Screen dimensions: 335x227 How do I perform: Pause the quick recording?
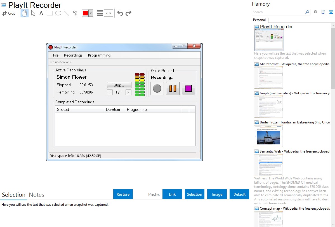173,88
